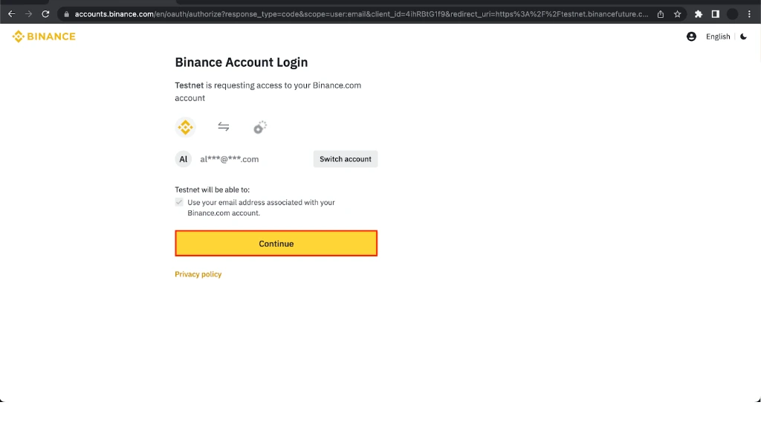Click the transfer arrows icon

point(223,126)
